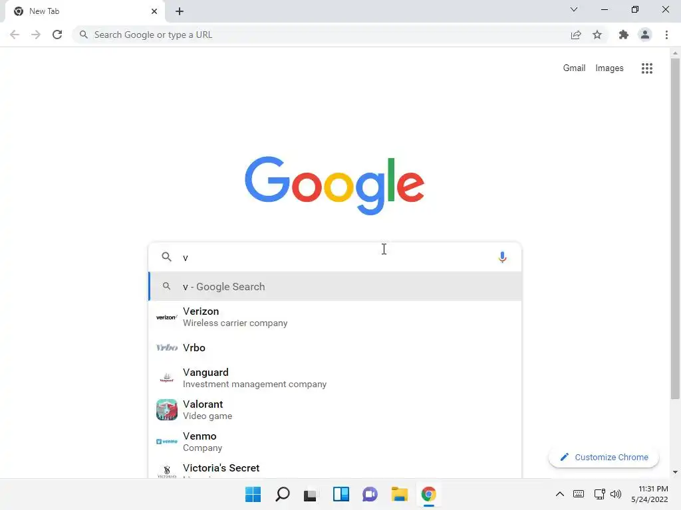The image size is (681, 510).
Task: Click the Valorant game thumbnail
Action: click(x=167, y=410)
